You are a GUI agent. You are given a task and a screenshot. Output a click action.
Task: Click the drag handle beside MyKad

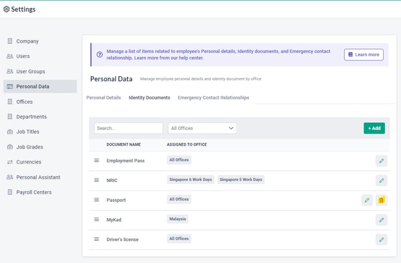click(x=96, y=220)
